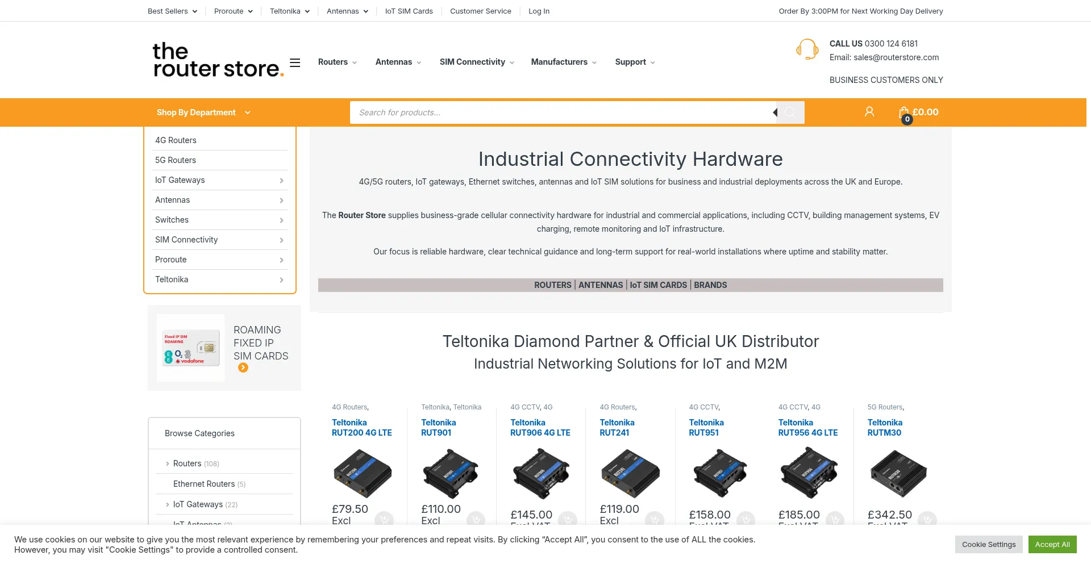The width and height of the screenshot is (1091, 564).
Task: Click the 5G Routers tag above RUTM30
Action: pos(885,407)
